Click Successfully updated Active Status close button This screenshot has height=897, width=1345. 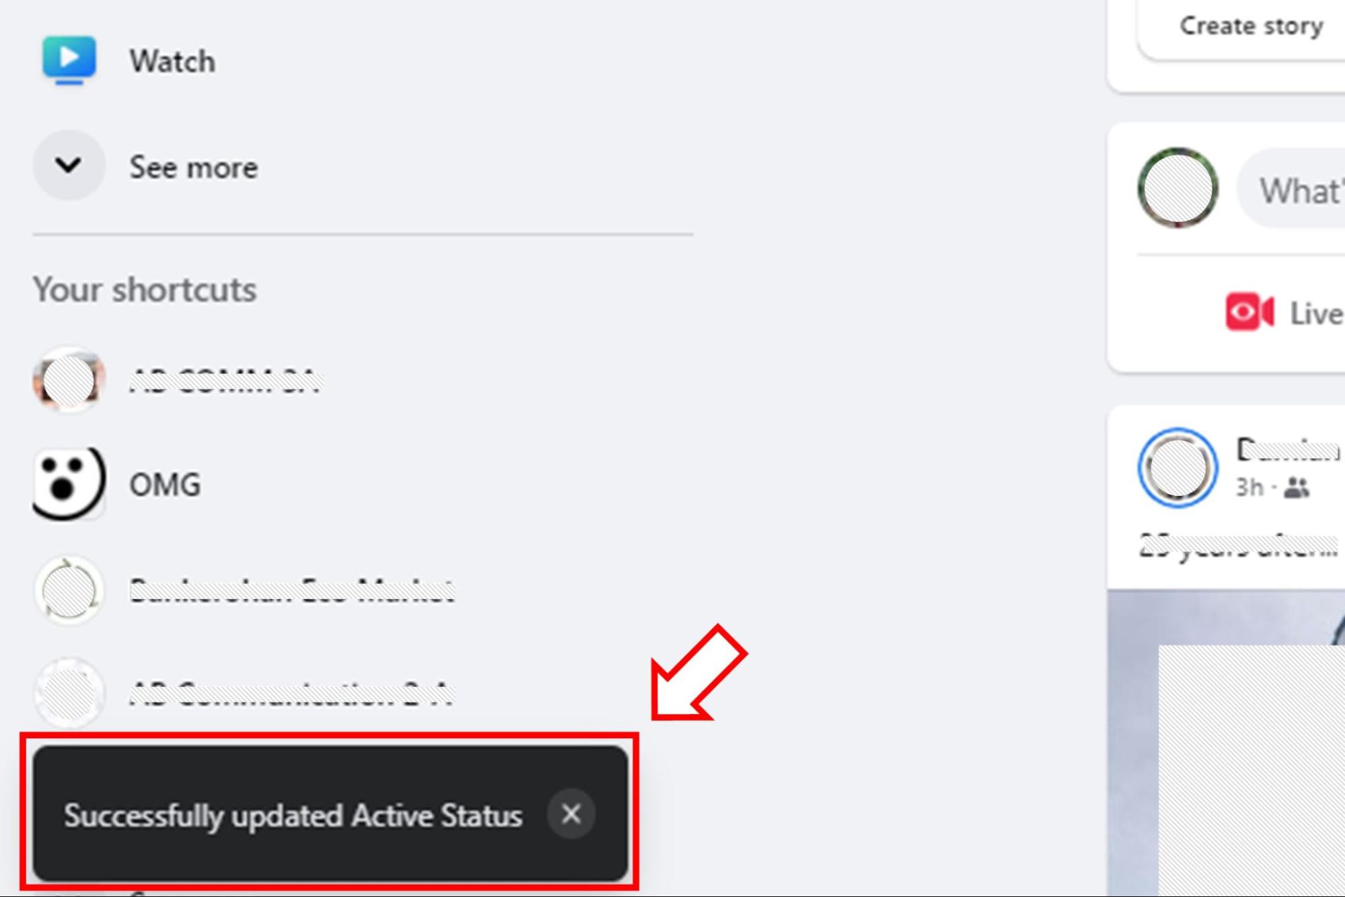(573, 813)
